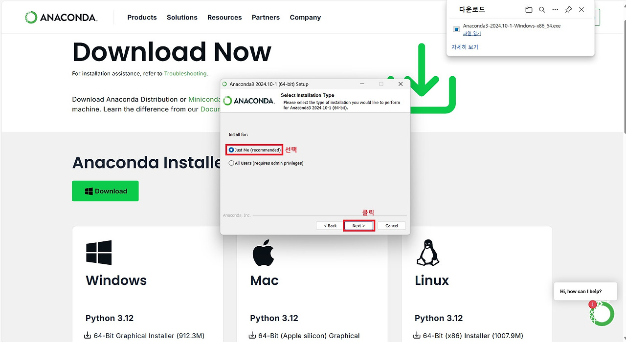This screenshot has height=342, width=626.
Task: Open the Solutions menu
Action: (x=182, y=18)
